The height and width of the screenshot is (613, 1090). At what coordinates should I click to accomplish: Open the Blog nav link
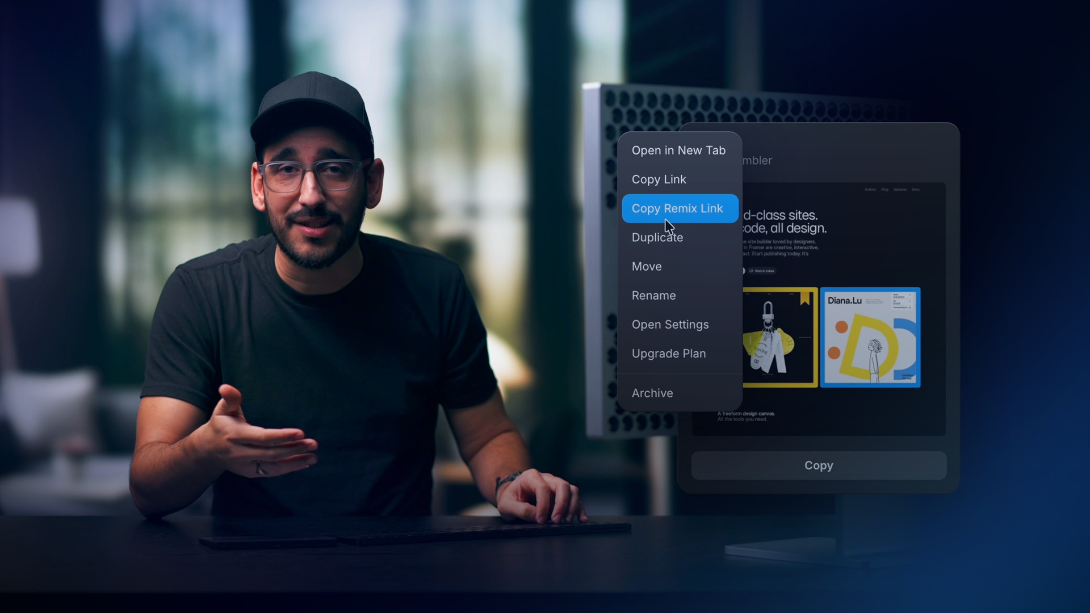click(884, 190)
